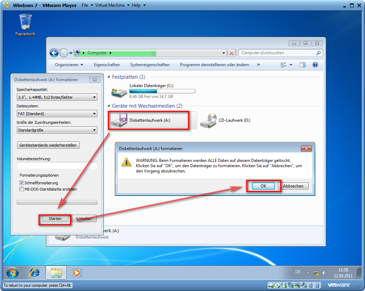
Task: Collapse the Geräte mit Wechselmedien group triangle
Action: click(109, 106)
